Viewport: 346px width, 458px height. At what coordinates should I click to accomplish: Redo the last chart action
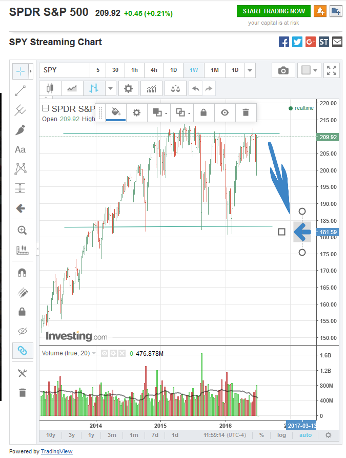point(209,88)
